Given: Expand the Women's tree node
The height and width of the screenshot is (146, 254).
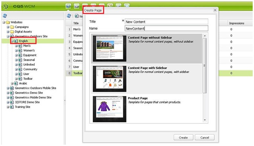Looking at the screenshot, I should 16,50.
